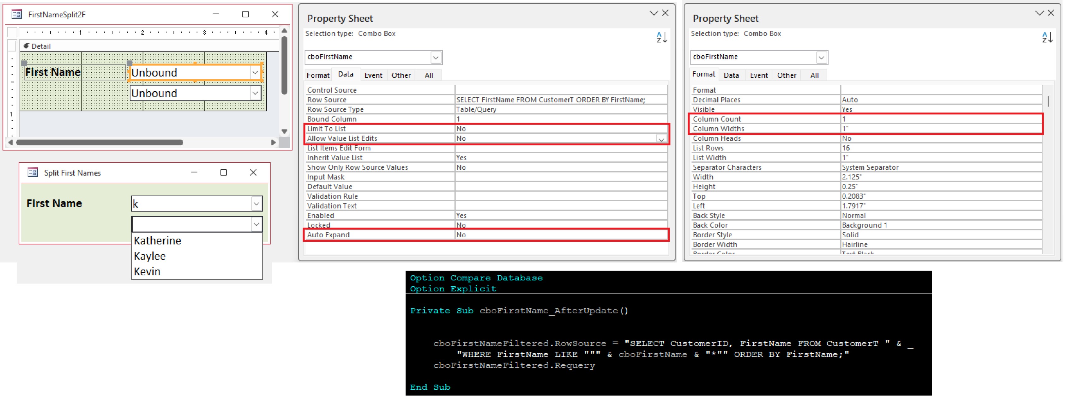Select Other tab in left Property Sheet
The width and height of the screenshot is (1067, 402).
click(401, 76)
